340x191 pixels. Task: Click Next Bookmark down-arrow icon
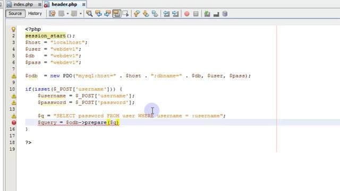pos(146,14)
